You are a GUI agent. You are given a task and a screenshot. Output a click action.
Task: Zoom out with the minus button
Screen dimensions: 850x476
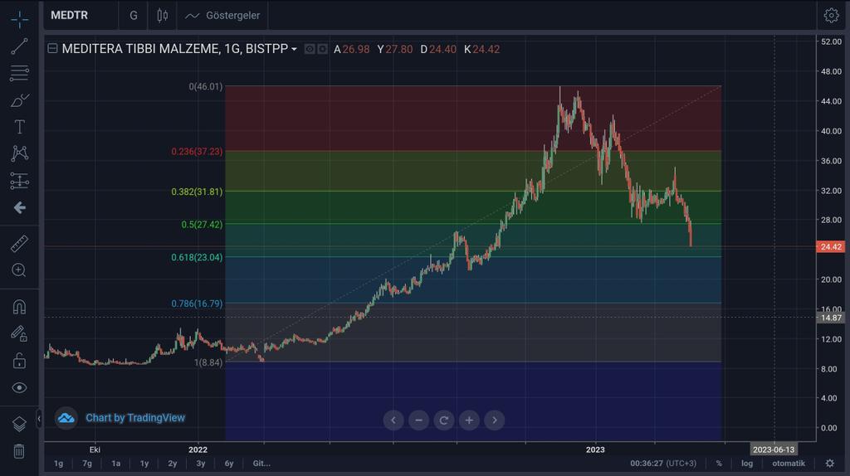[418, 420]
